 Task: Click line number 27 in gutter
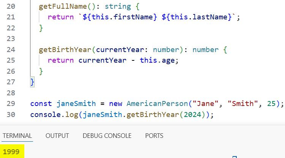(11, 82)
